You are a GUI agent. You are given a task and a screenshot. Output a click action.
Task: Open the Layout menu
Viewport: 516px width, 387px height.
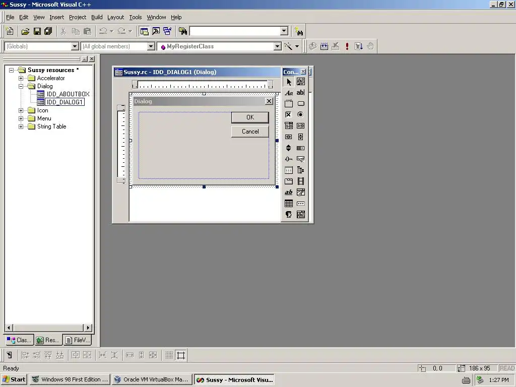[115, 17]
